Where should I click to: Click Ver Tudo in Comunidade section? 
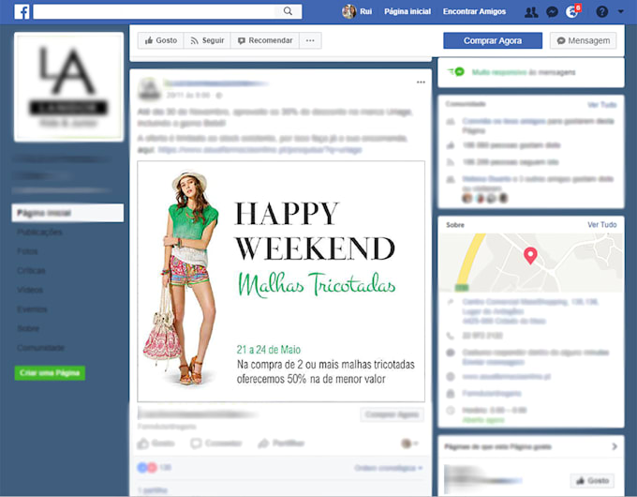602,104
